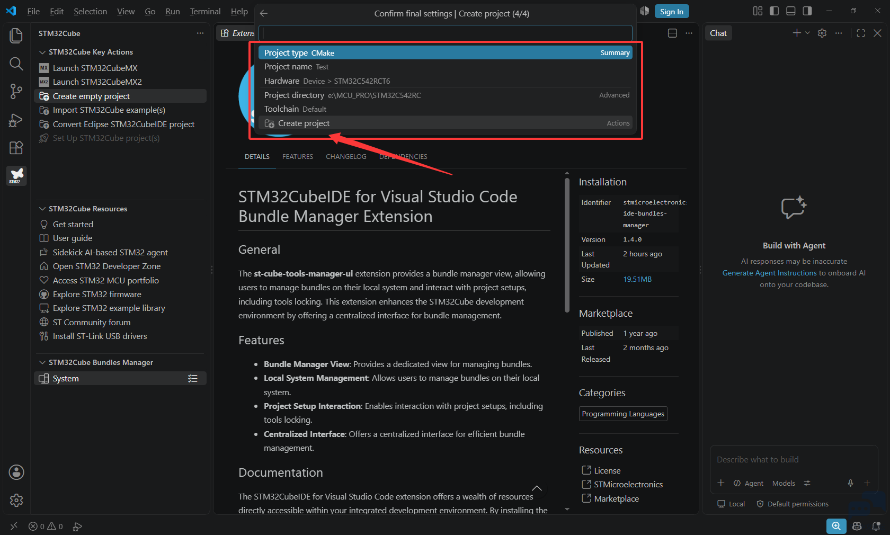Click System bundle list actions icon
Image resolution: width=890 pixels, height=535 pixels.
click(193, 379)
